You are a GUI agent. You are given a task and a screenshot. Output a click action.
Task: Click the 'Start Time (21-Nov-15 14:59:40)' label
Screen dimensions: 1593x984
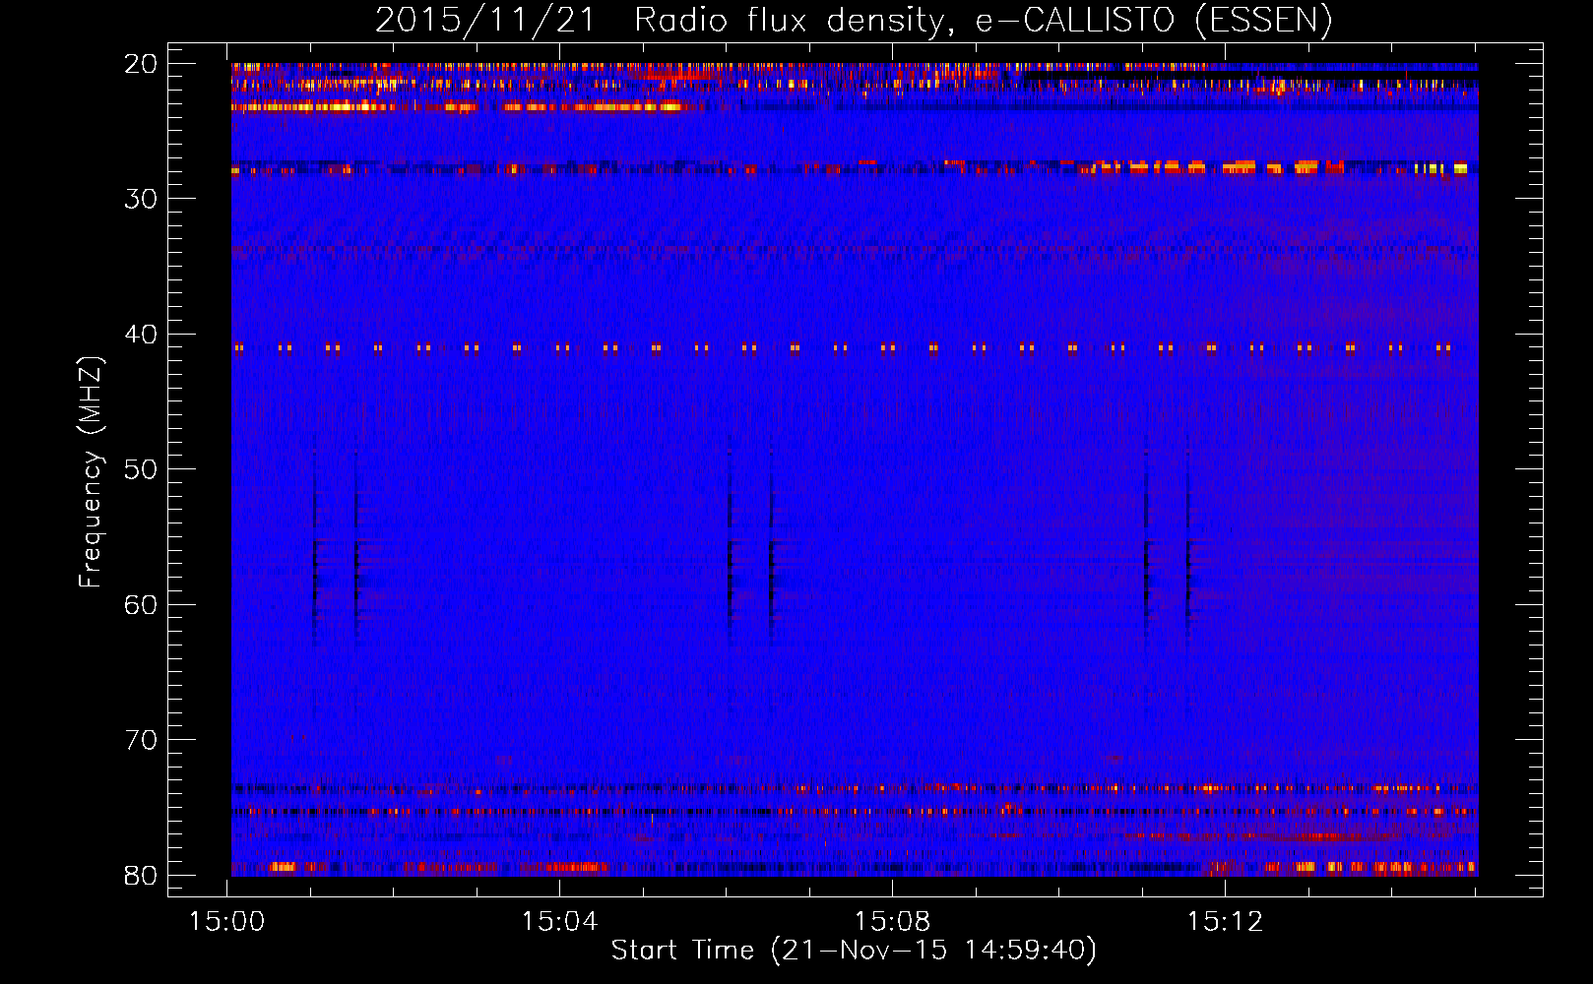pyautogui.click(x=854, y=950)
